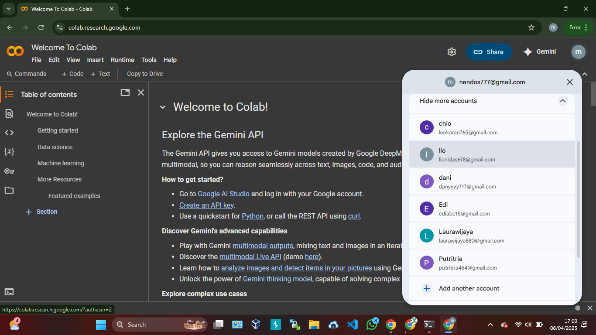The height and width of the screenshot is (335, 596).
Task: Open the Commands search palette
Action: click(x=27, y=74)
